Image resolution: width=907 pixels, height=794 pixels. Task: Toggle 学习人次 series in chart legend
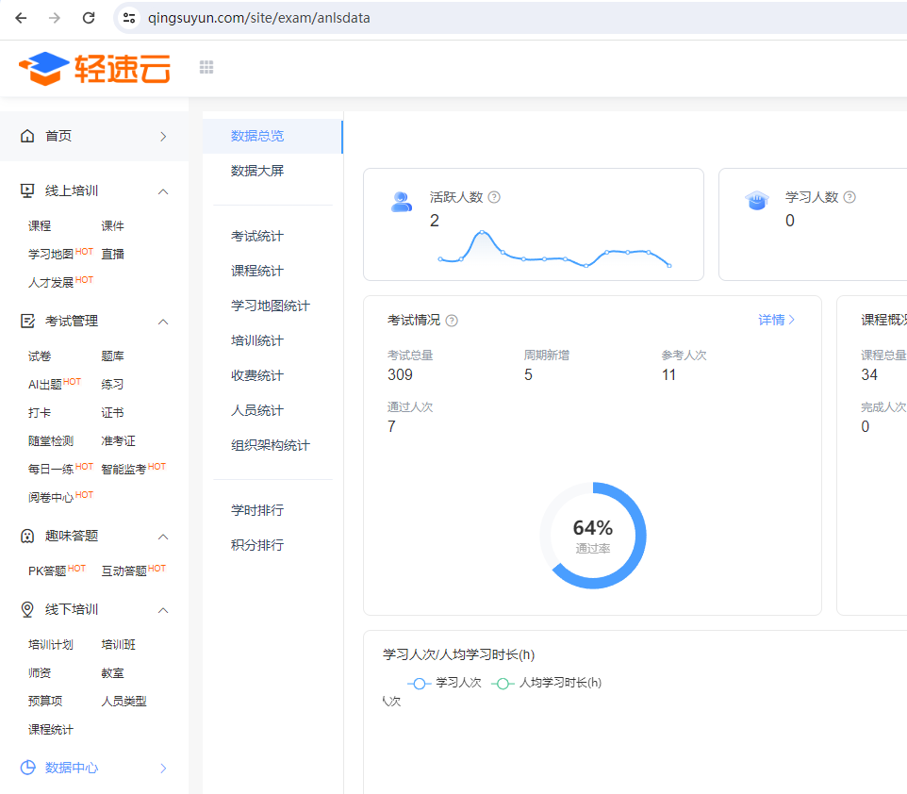tap(444, 683)
